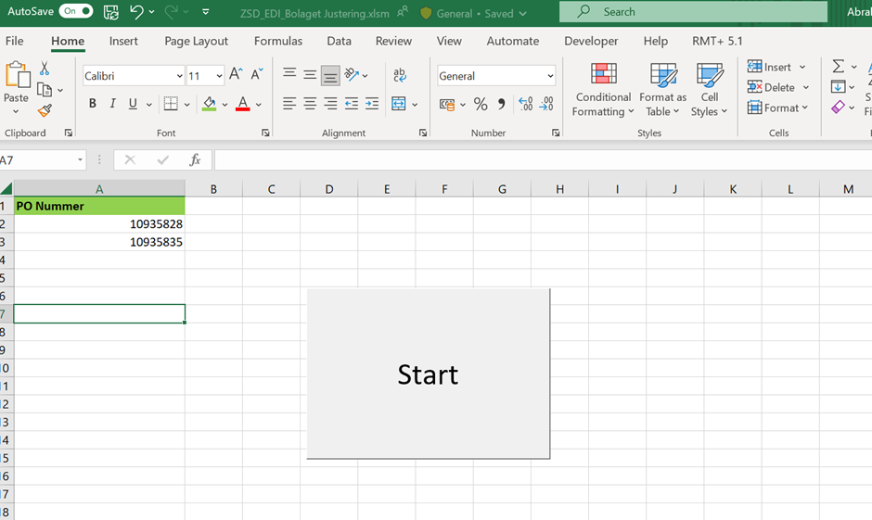Click the Format cells button
The width and height of the screenshot is (872, 520).
pos(778,108)
